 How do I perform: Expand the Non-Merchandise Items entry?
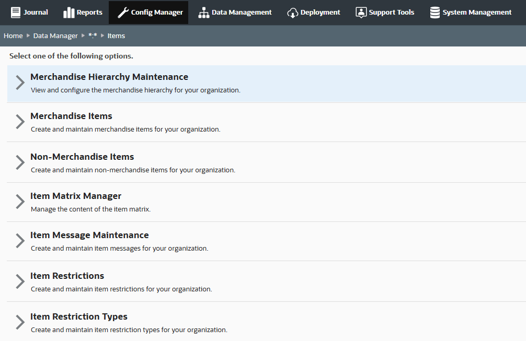point(82,162)
